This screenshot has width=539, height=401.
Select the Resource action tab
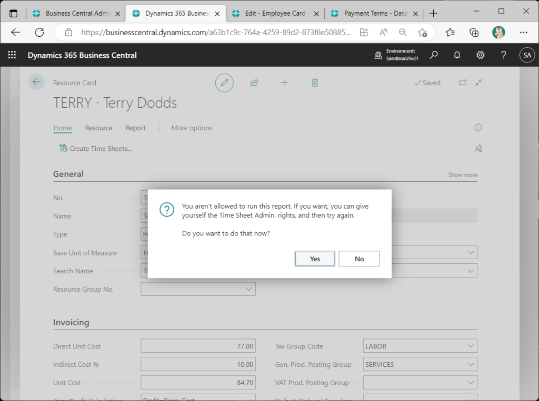[98, 128]
